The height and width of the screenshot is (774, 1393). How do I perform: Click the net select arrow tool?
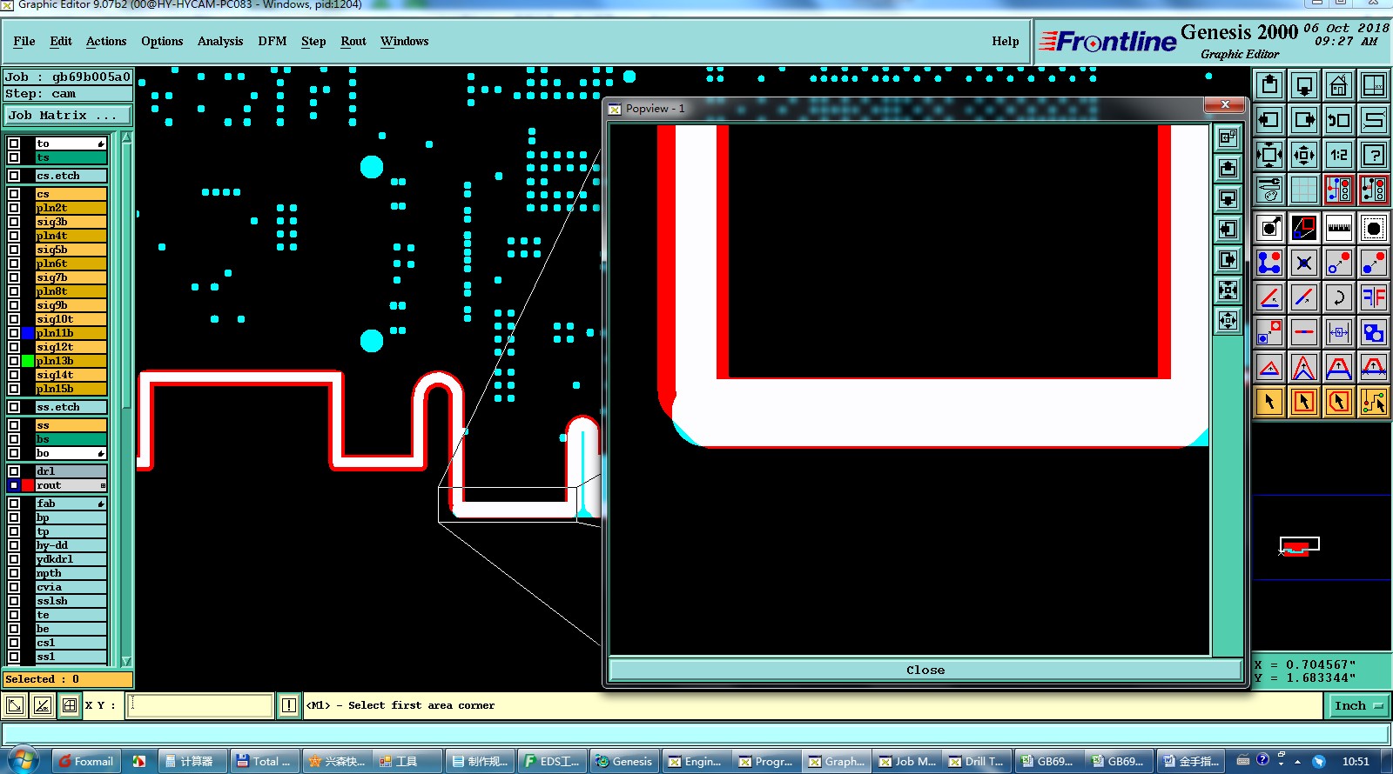pyautogui.click(x=1374, y=402)
